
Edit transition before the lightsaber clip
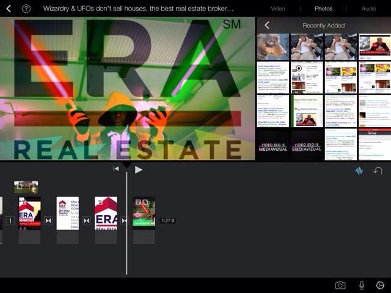(x=125, y=220)
